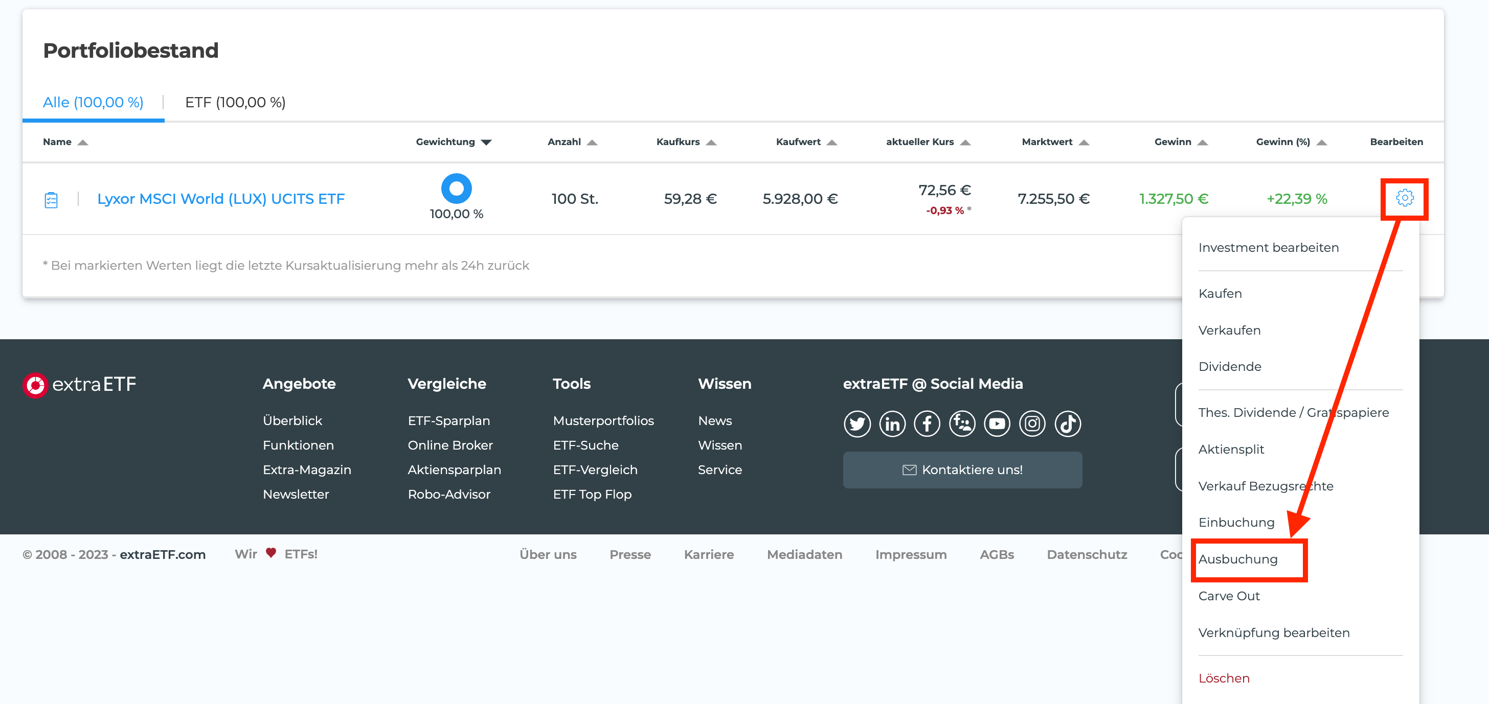Screen dimensions: 1489x704
Task: Sort table by Marktwert column arrow
Action: (1084, 143)
